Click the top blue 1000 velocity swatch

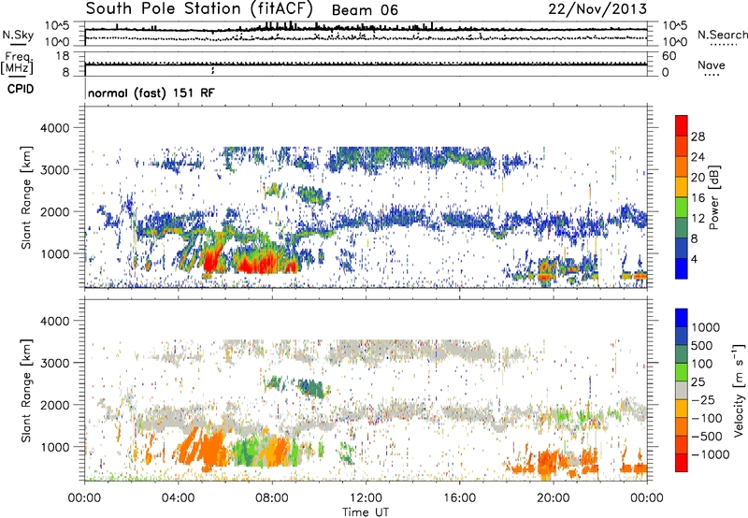[682, 318]
